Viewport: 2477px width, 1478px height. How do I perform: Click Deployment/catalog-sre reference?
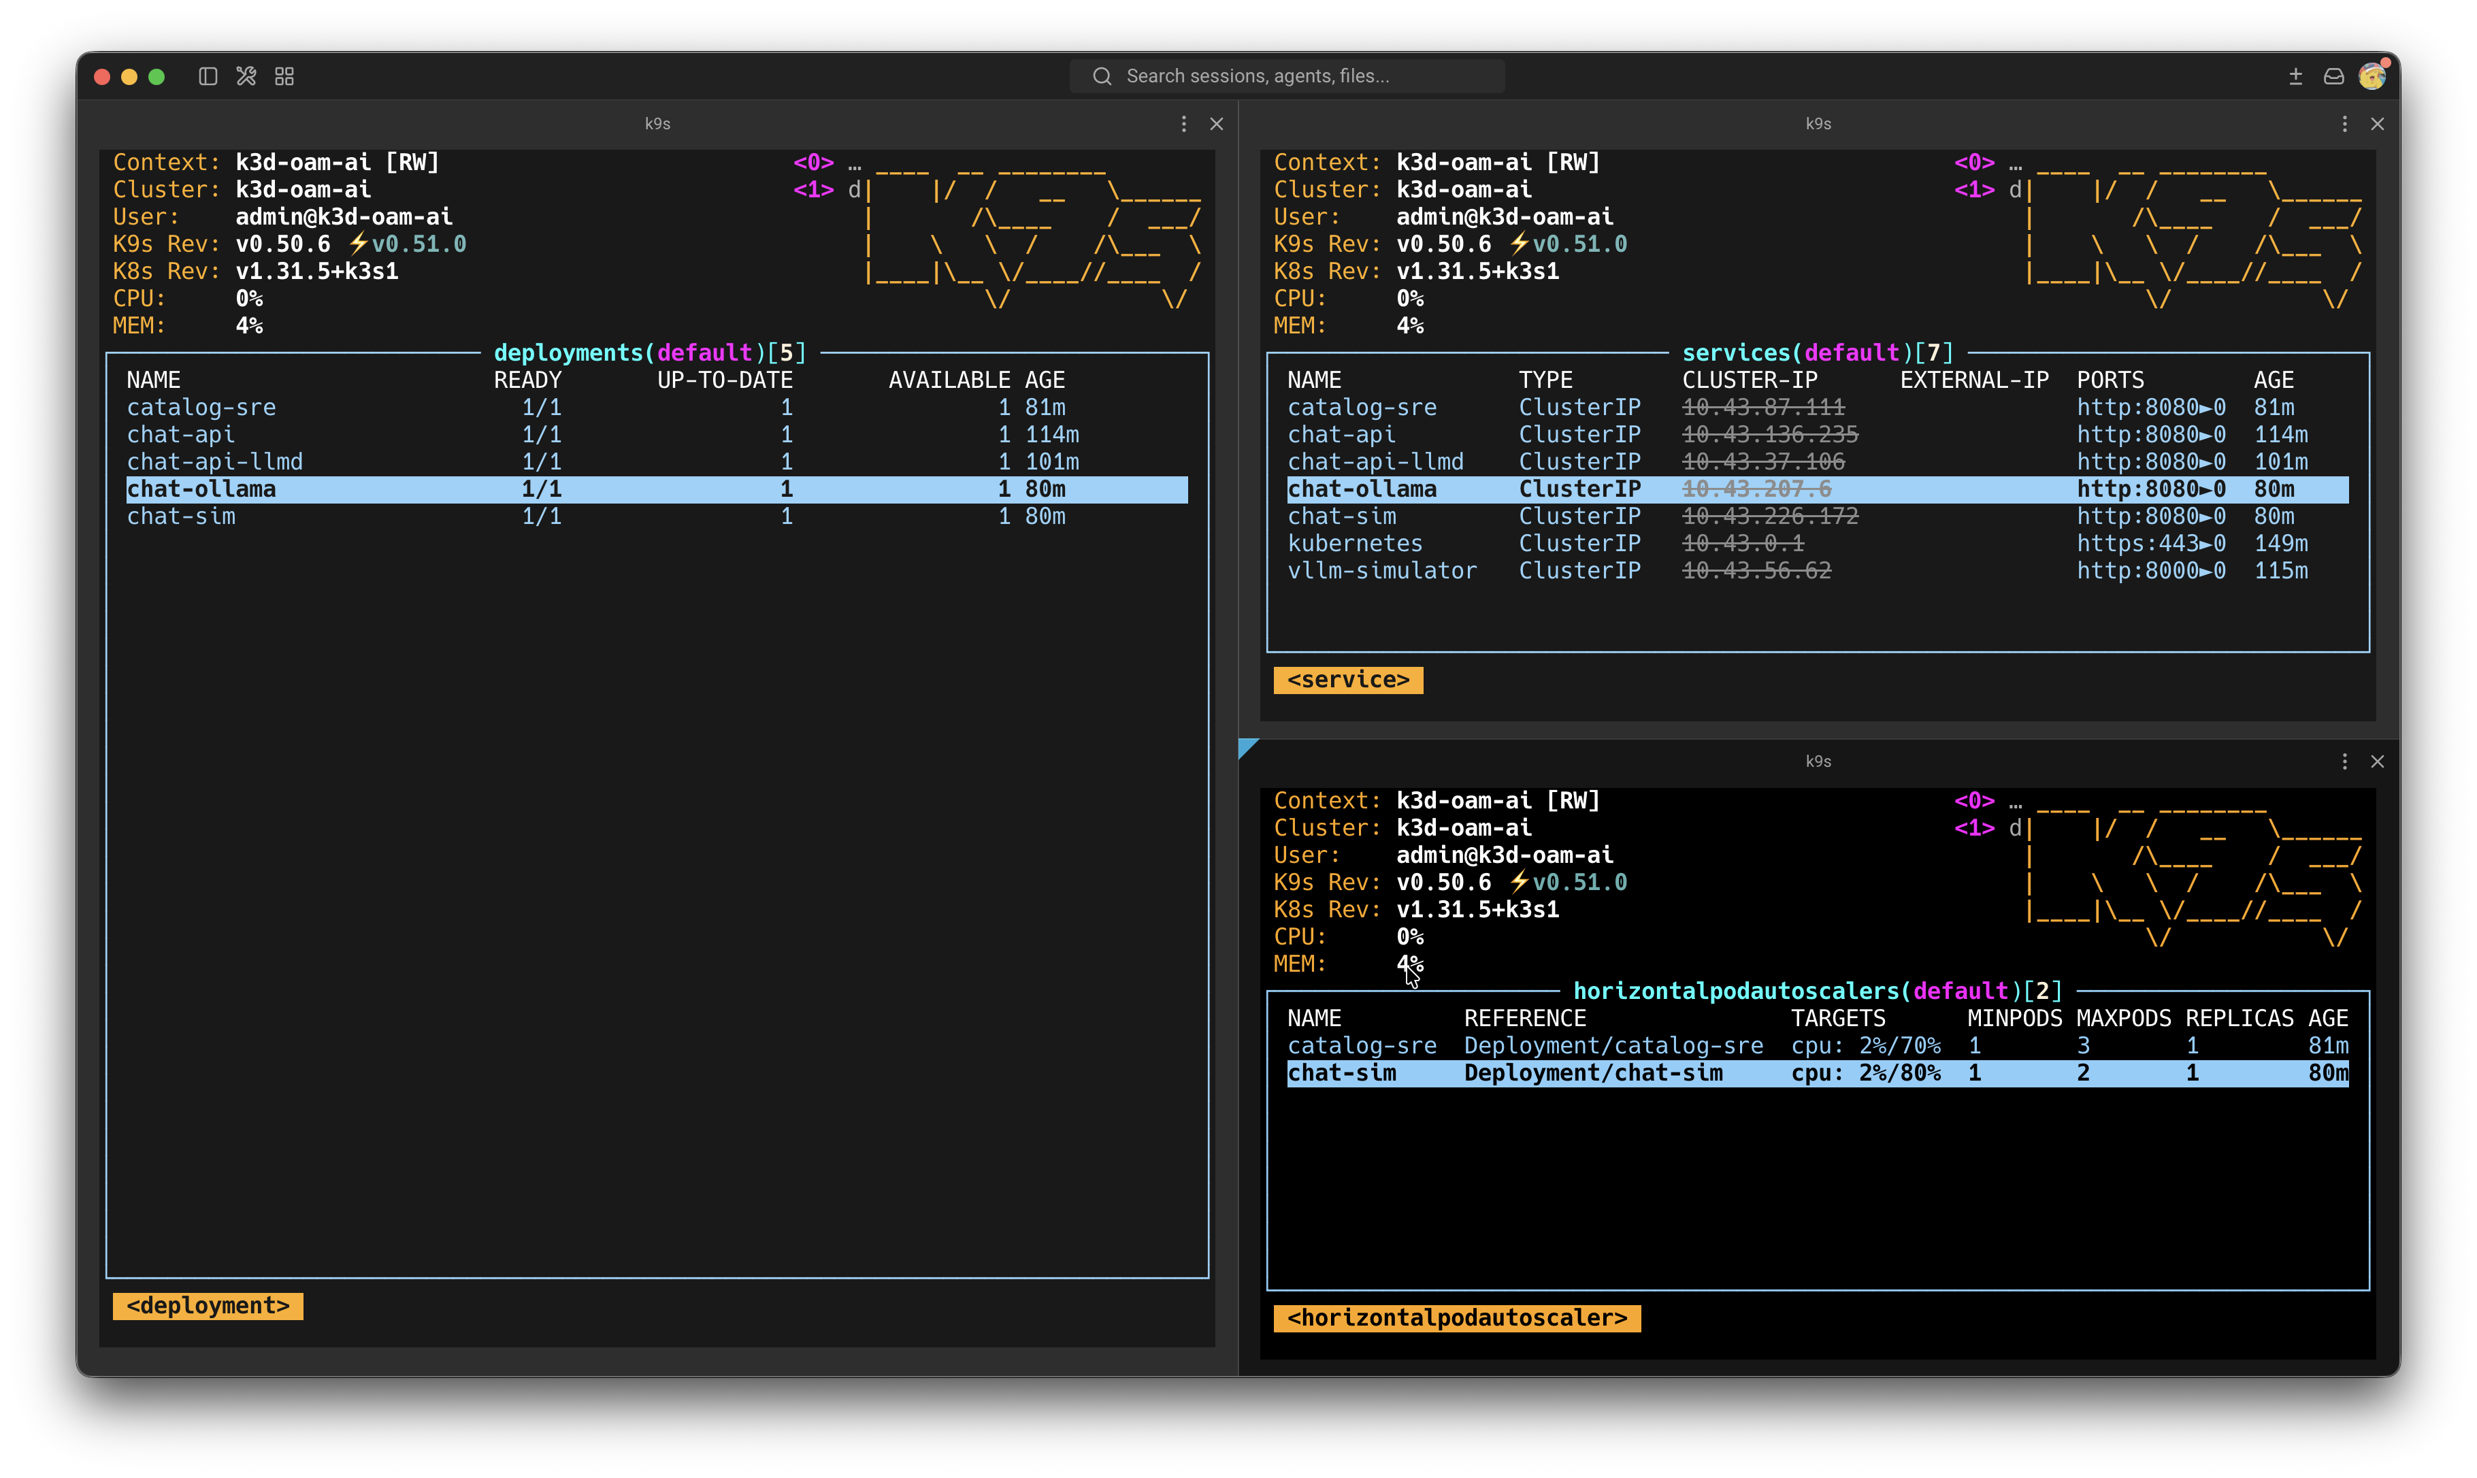(1613, 1046)
